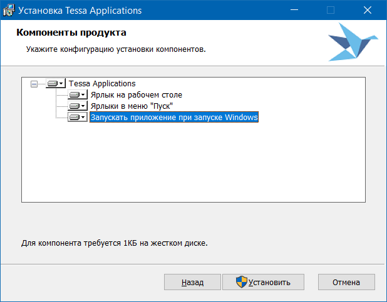Screen dimensions: 387x302
Task: Click the UAC shield icon on Установить
Action: [x=241, y=282]
